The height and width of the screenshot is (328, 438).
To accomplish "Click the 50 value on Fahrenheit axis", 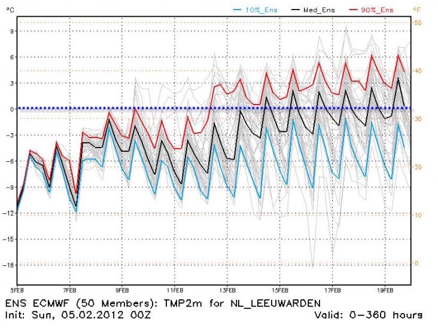I will pos(418,23).
